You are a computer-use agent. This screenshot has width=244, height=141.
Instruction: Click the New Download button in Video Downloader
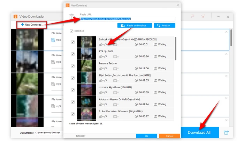[x=31, y=25]
